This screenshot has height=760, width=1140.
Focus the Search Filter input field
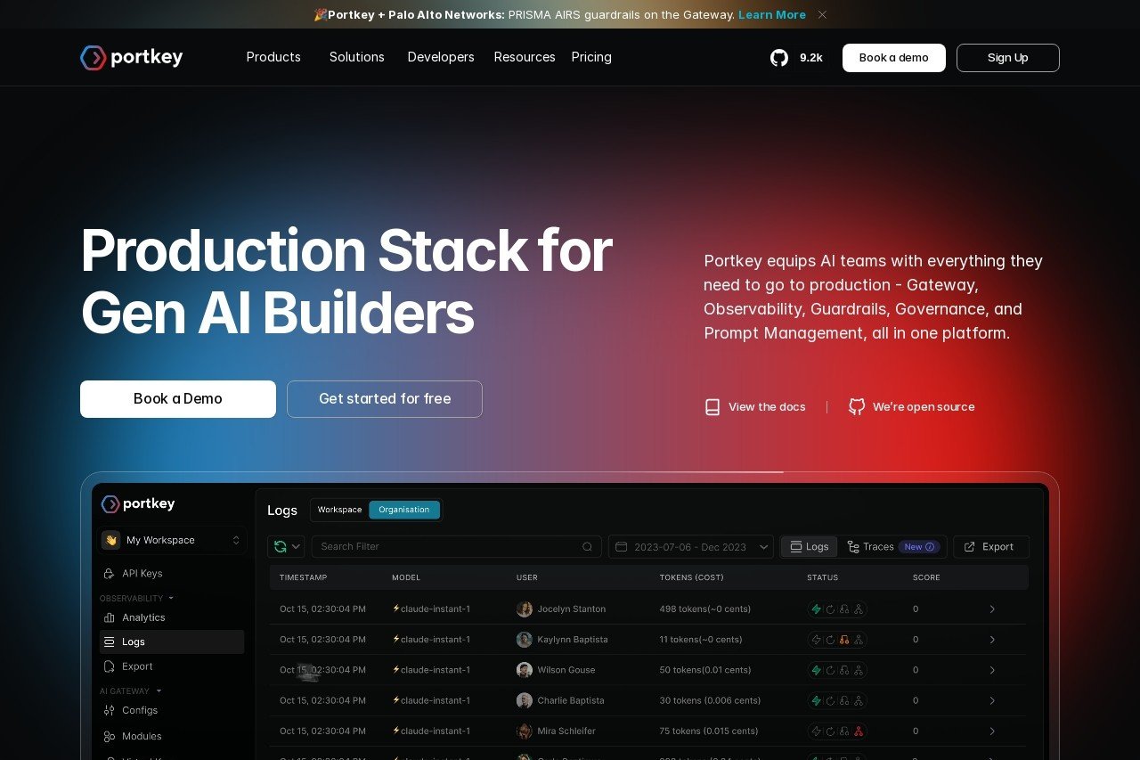click(457, 547)
